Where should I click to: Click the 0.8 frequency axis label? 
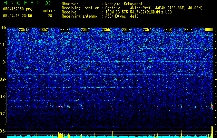coord(3,97)
